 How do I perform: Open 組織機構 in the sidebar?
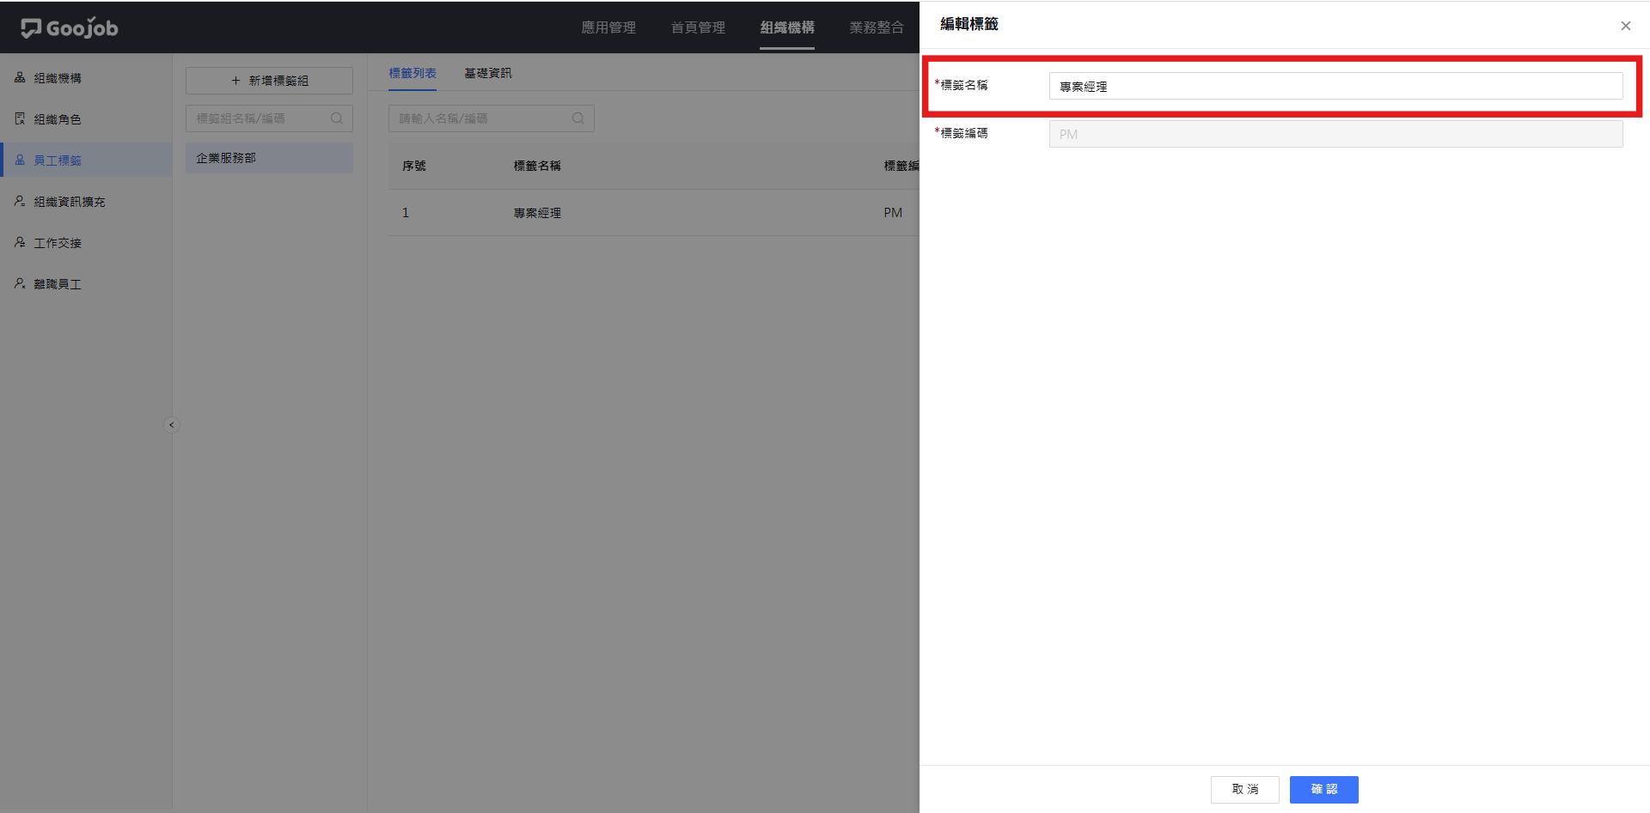[x=58, y=78]
